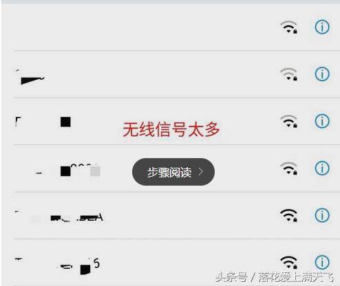Click the 步骤阅读 button
The height and width of the screenshot is (286, 340).
point(173,172)
